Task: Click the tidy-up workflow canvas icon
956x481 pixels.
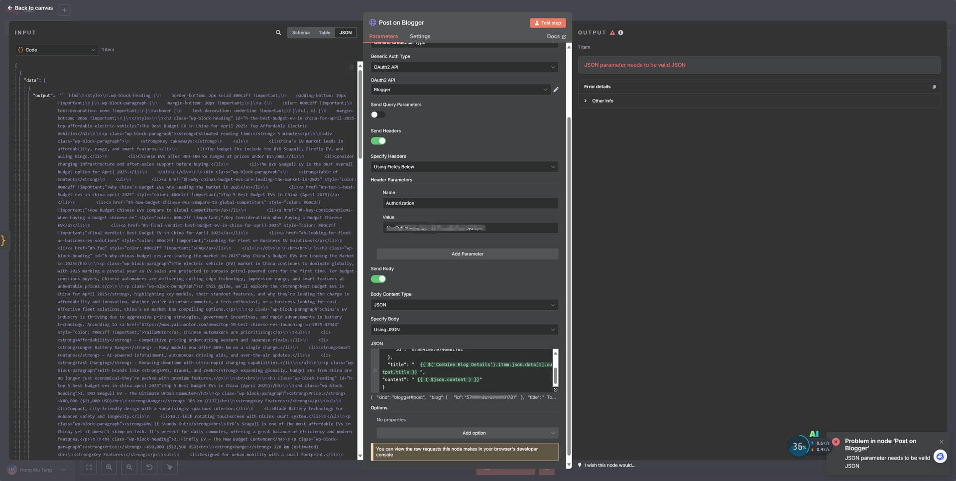Action: [170, 468]
